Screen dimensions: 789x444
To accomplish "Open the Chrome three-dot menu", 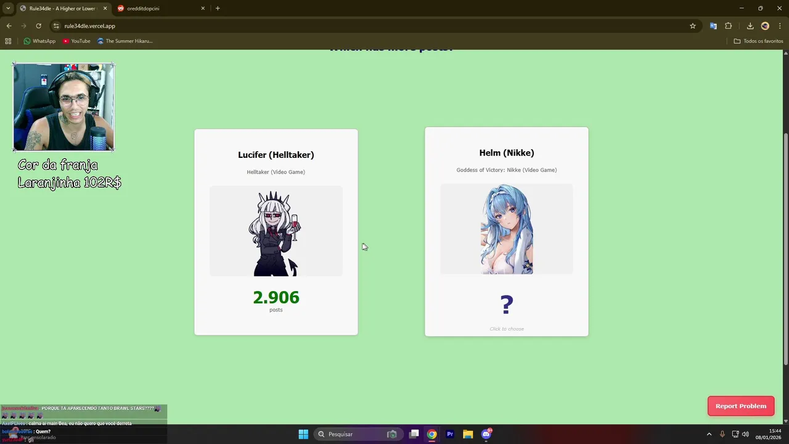I will pyautogui.click(x=780, y=26).
